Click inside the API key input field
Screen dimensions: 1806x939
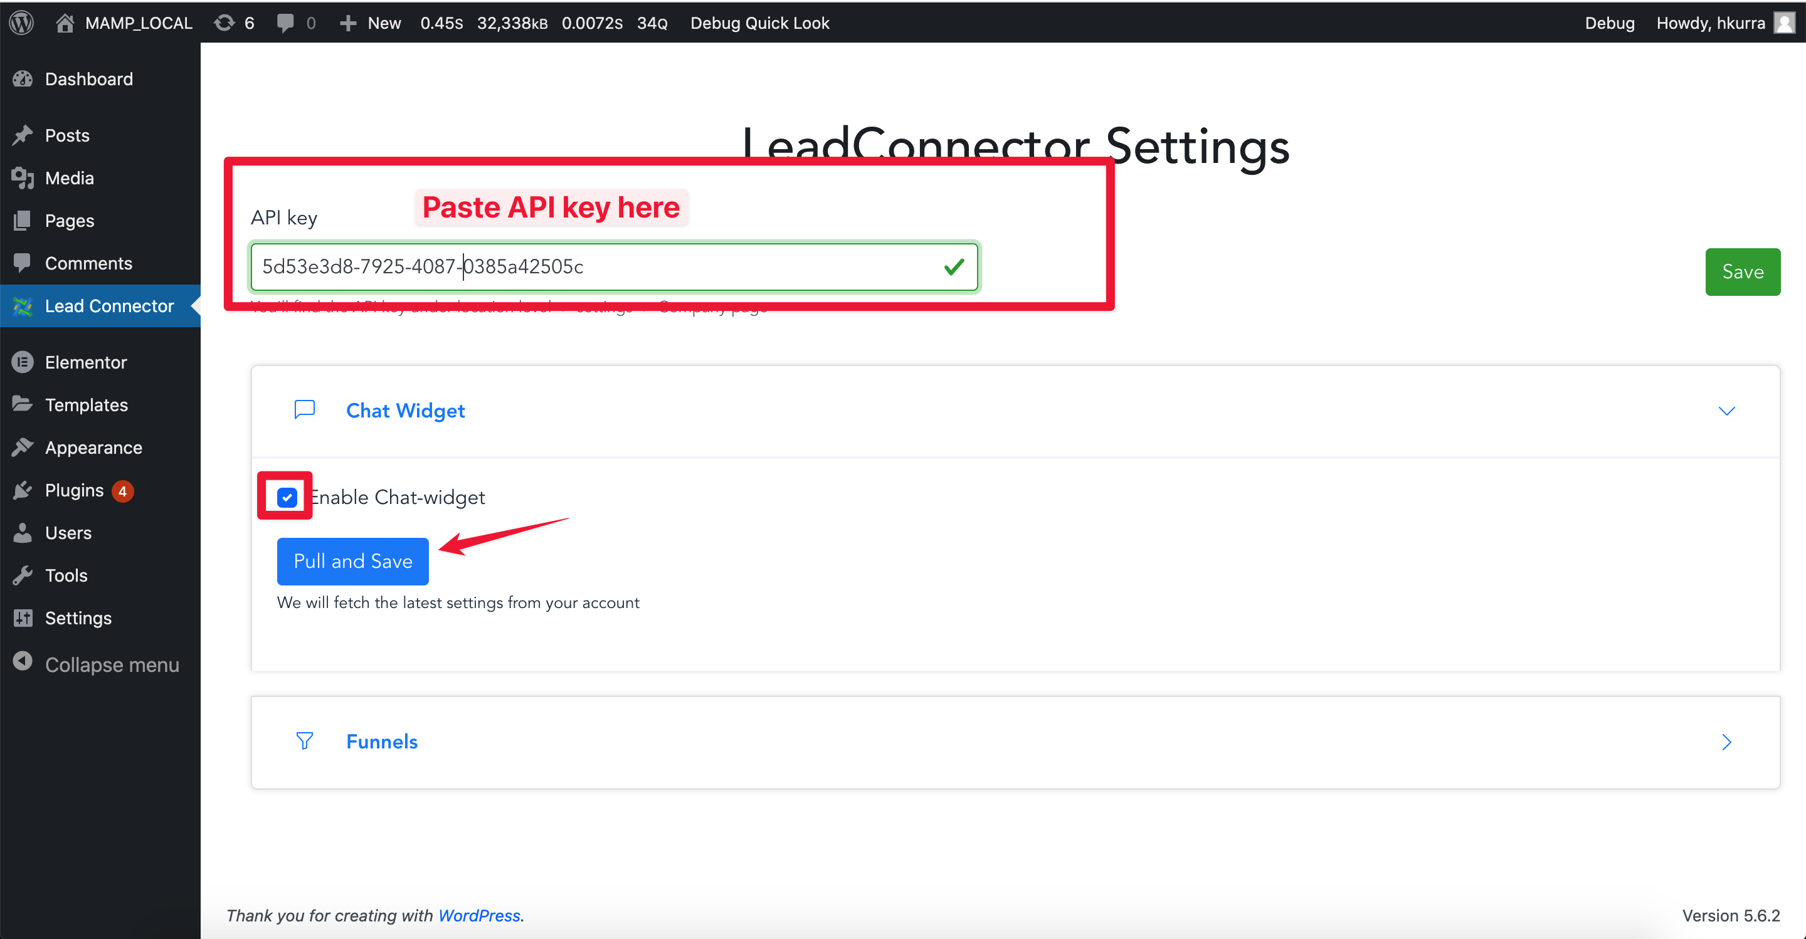tap(614, 266)
